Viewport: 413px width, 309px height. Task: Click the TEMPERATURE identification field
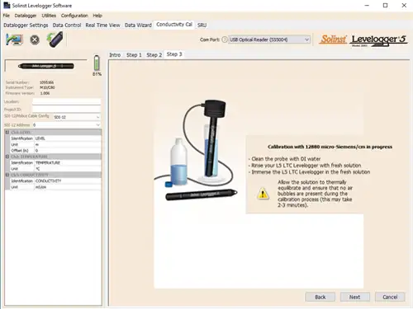pyautogui.click(x=68, y=162)
